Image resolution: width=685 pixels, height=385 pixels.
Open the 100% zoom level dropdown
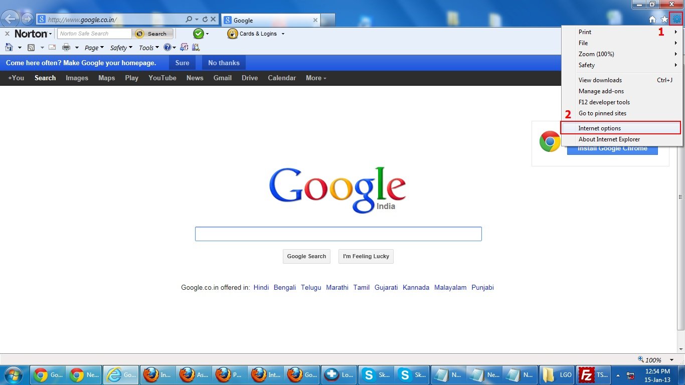coord(671,360)
